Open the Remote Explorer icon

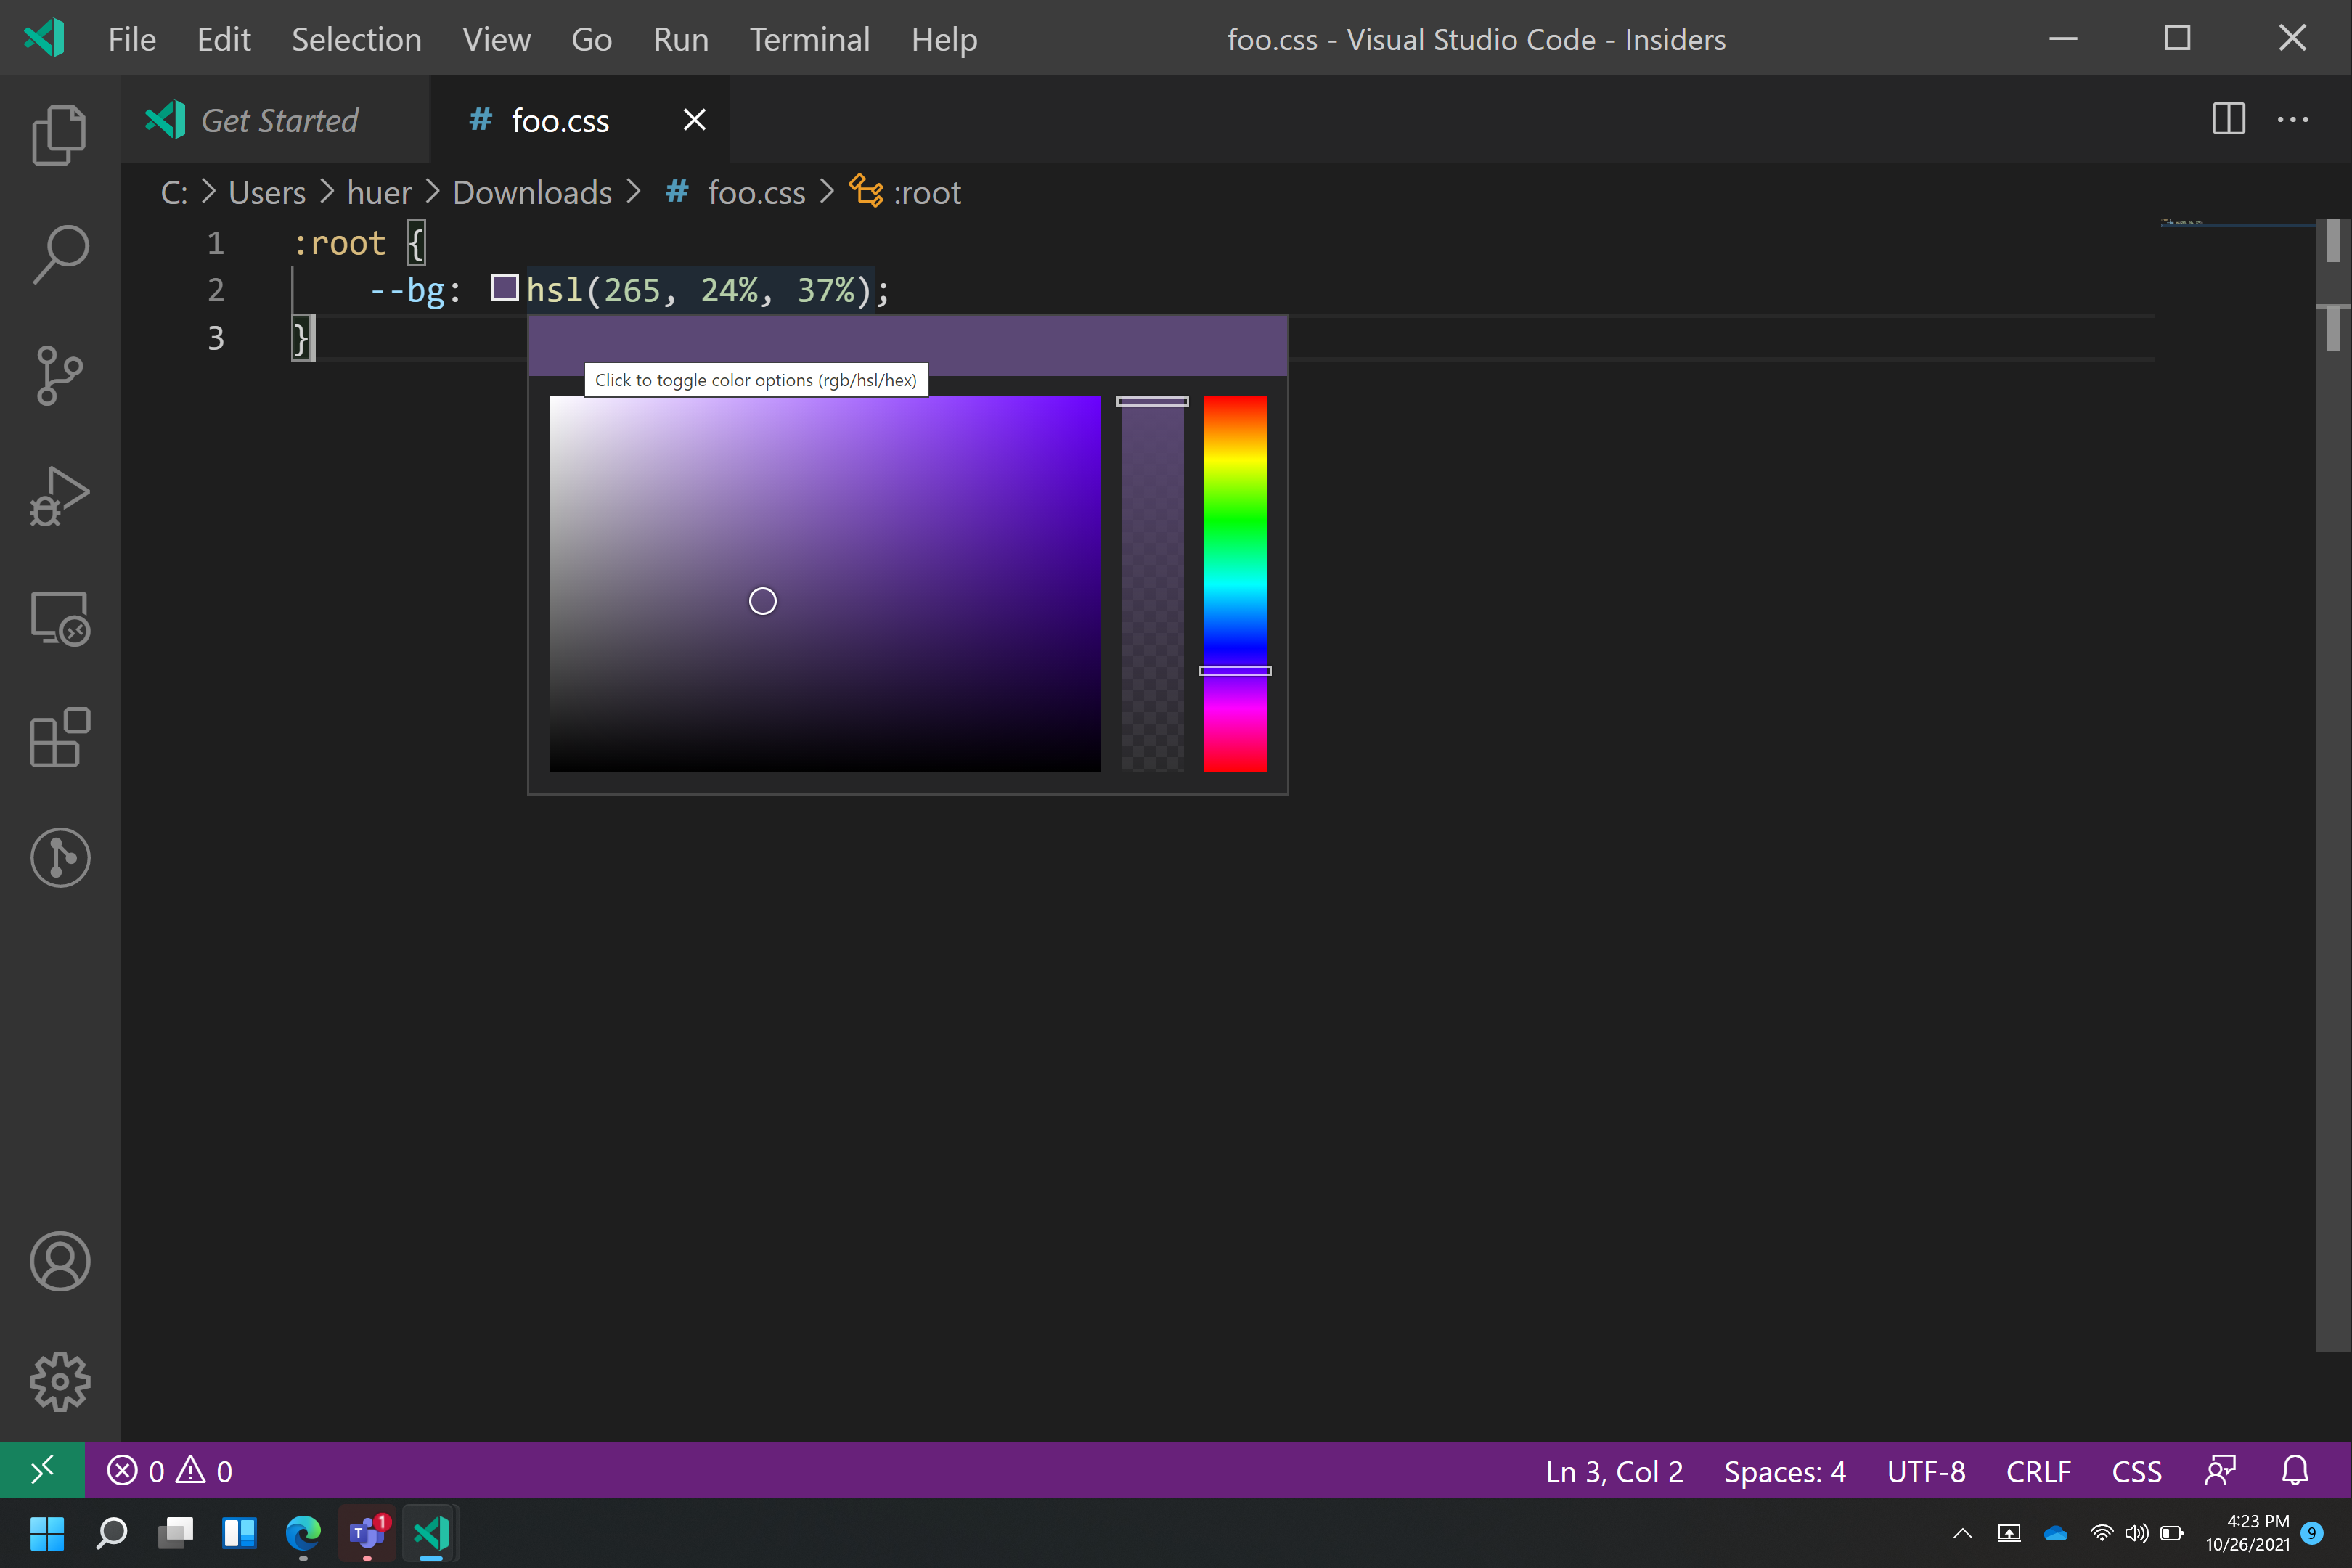(x=59, y=618)
